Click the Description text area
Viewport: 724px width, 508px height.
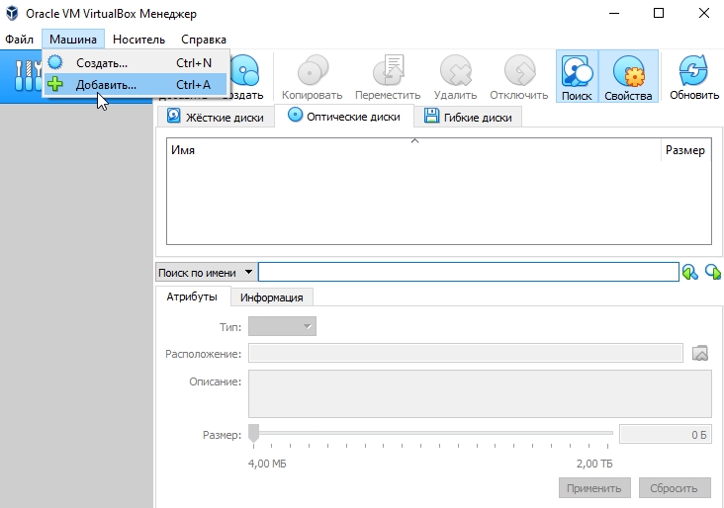pos(480,393)
